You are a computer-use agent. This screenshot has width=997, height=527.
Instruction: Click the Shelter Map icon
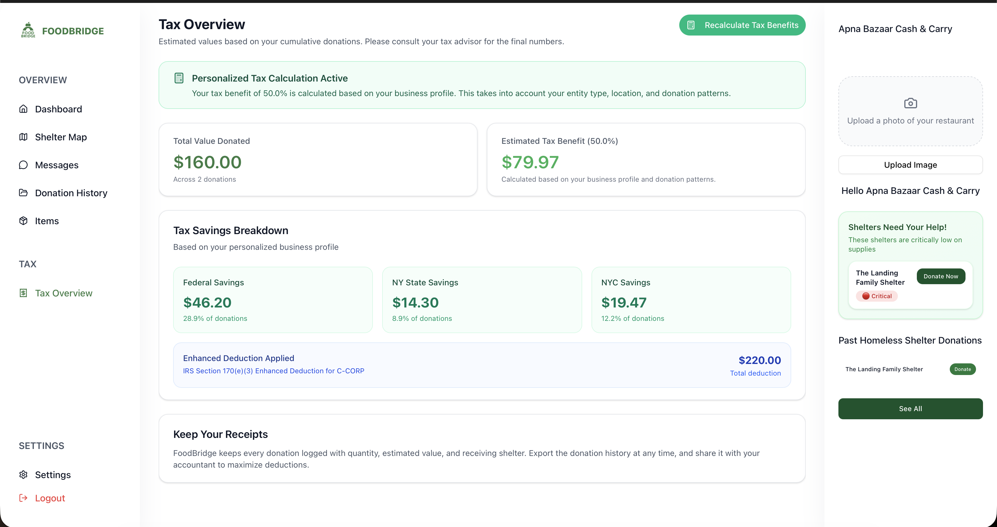pos(23,137)
